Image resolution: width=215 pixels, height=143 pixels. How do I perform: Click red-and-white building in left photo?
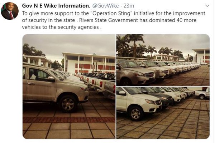(89, 63)
